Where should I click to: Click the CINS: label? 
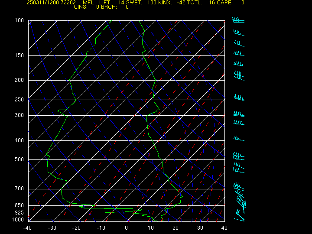(81, 7)
